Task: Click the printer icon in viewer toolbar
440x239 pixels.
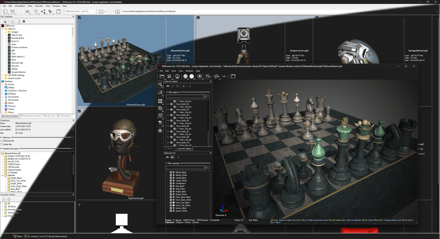Action: (177, 76)
